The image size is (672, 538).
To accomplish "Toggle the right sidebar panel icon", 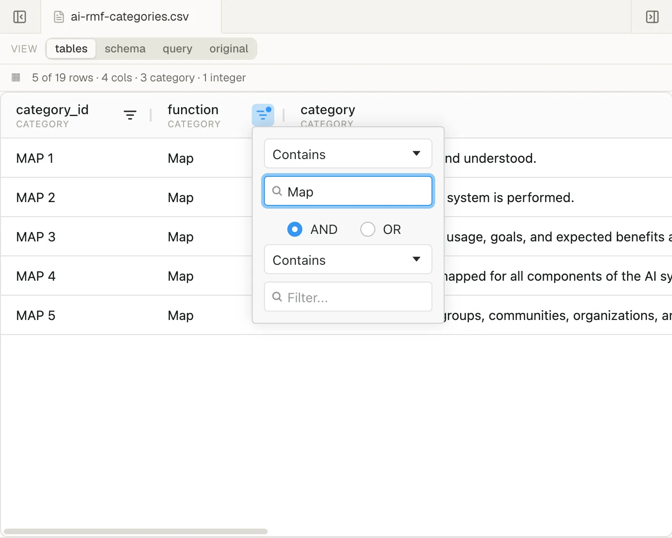I will (652, 17).
